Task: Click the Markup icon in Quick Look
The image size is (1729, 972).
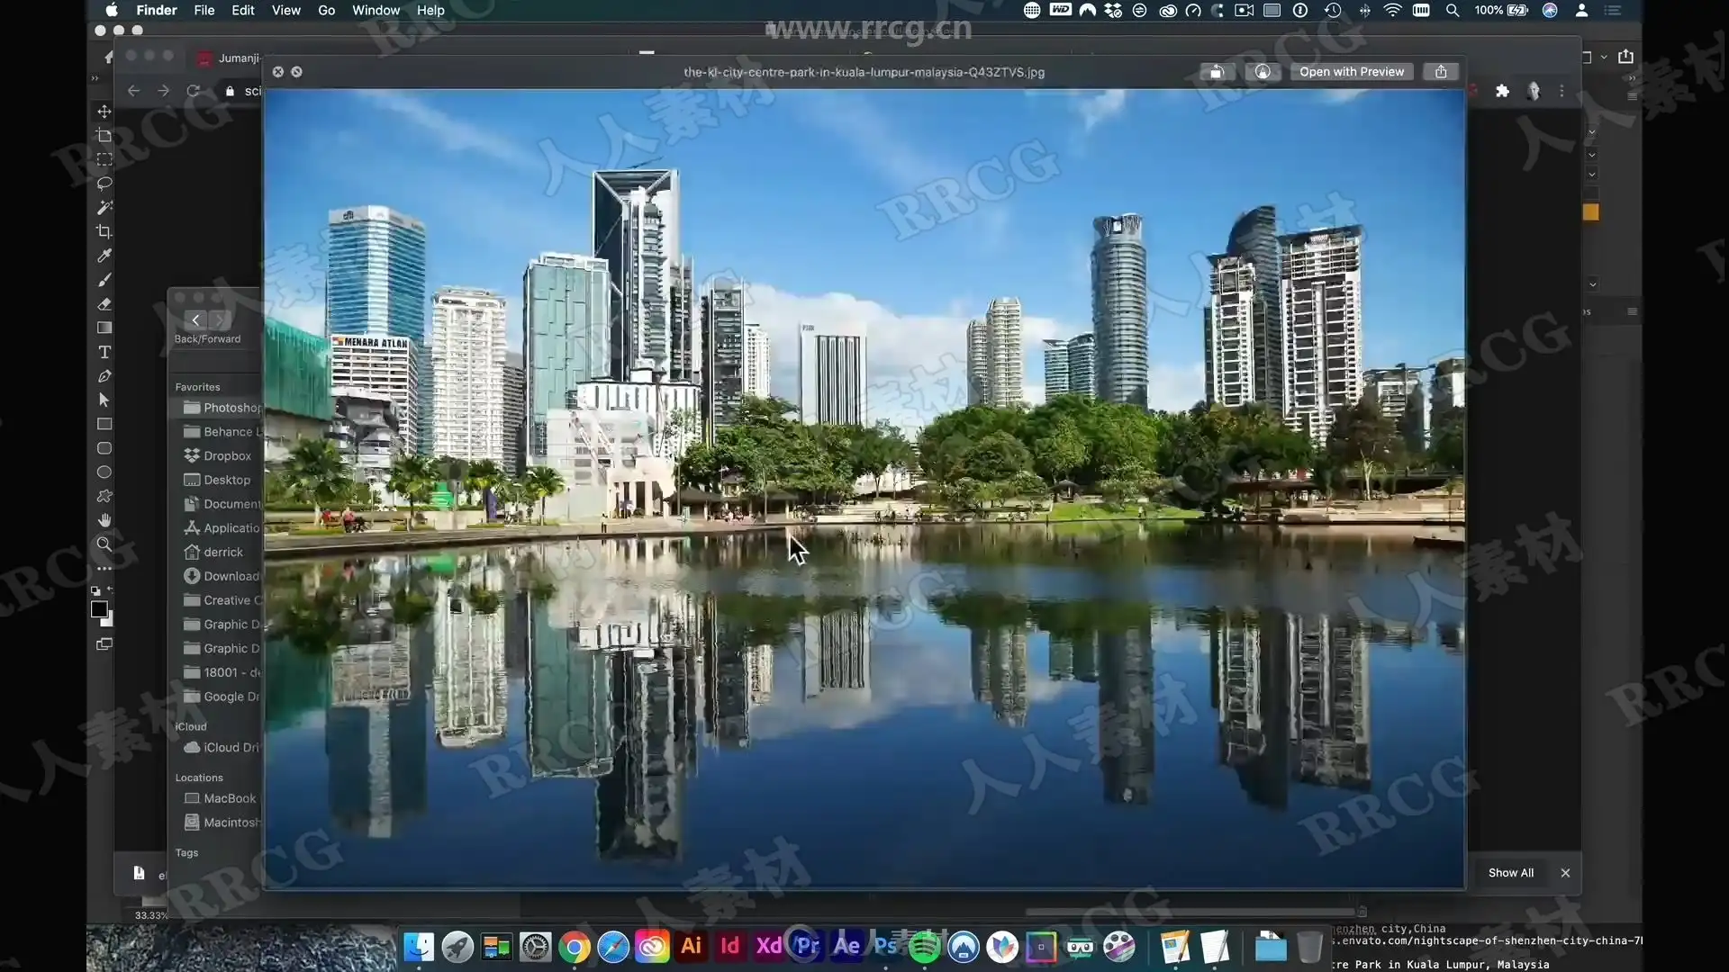Action: (1263, 72)
